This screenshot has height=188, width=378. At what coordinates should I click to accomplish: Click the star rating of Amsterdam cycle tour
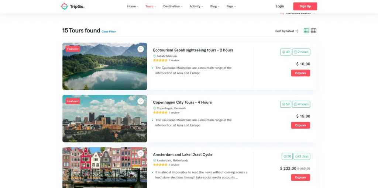pos(160,165)
